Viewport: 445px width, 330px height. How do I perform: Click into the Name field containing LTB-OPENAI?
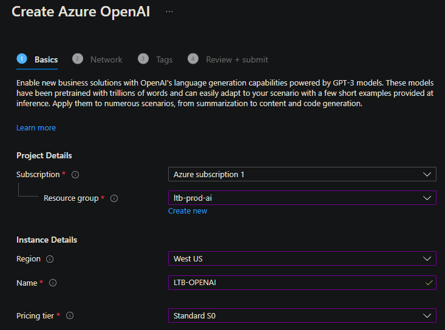(302, 283)
